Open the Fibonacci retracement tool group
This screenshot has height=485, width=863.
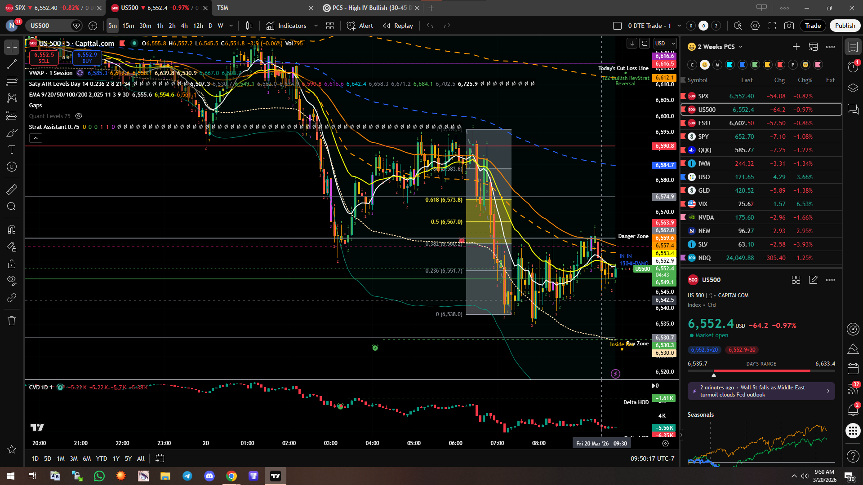coord(12,81)
